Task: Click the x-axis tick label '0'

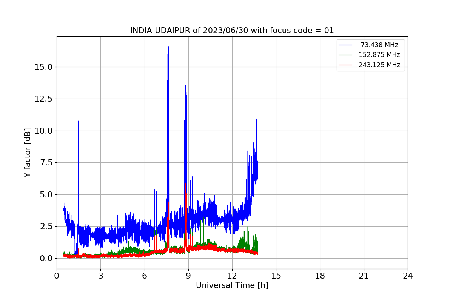Action: click(57, 276)
